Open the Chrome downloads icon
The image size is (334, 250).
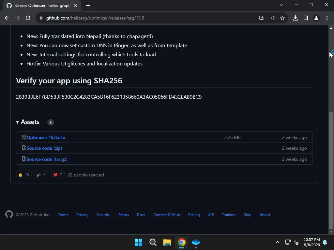click(x=295, y=18)
